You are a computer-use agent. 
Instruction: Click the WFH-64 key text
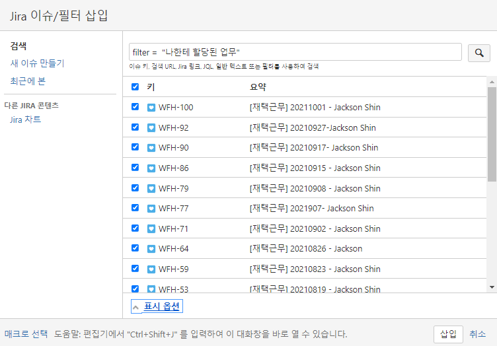tap(174, 249)
